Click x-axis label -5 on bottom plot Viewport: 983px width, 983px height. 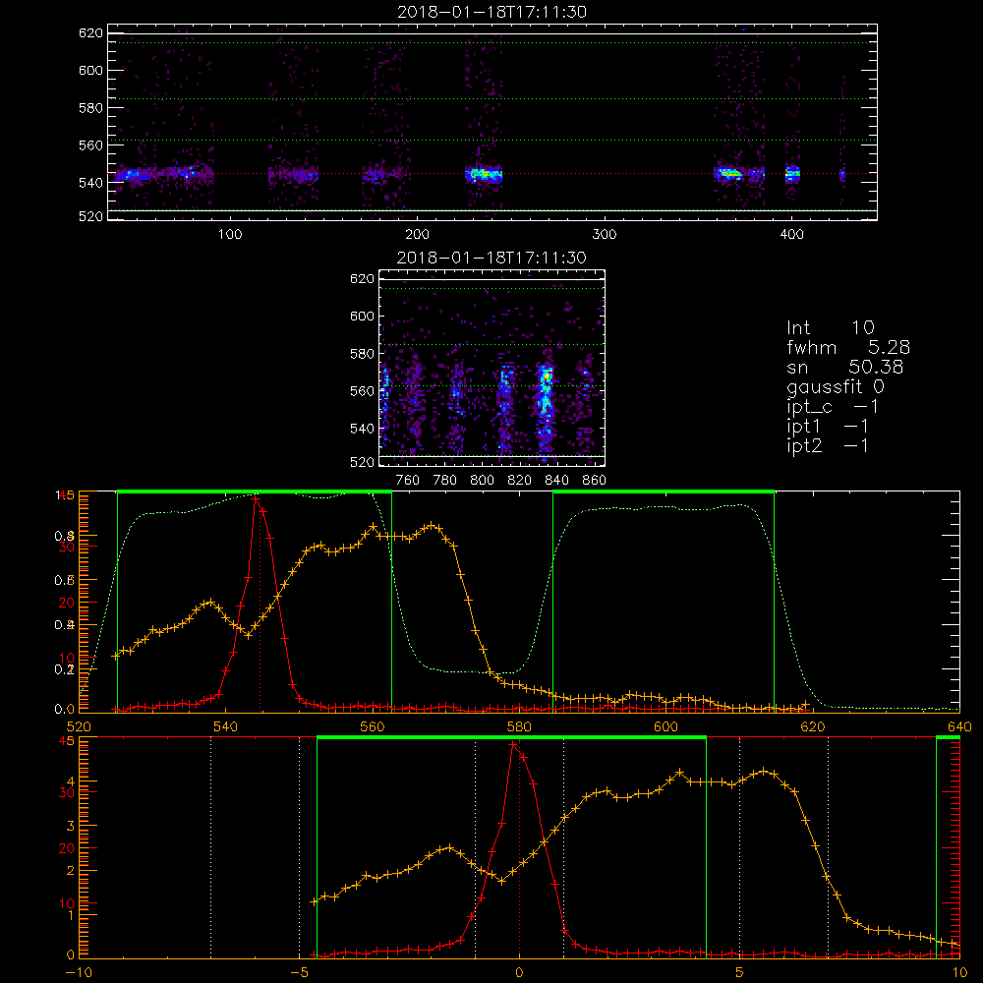[x=299, y=973]
